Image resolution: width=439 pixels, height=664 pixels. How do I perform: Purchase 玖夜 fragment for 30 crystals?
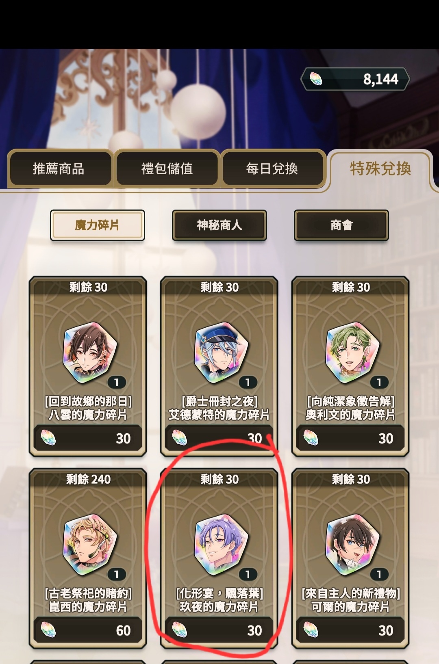(x=219, y=630)
